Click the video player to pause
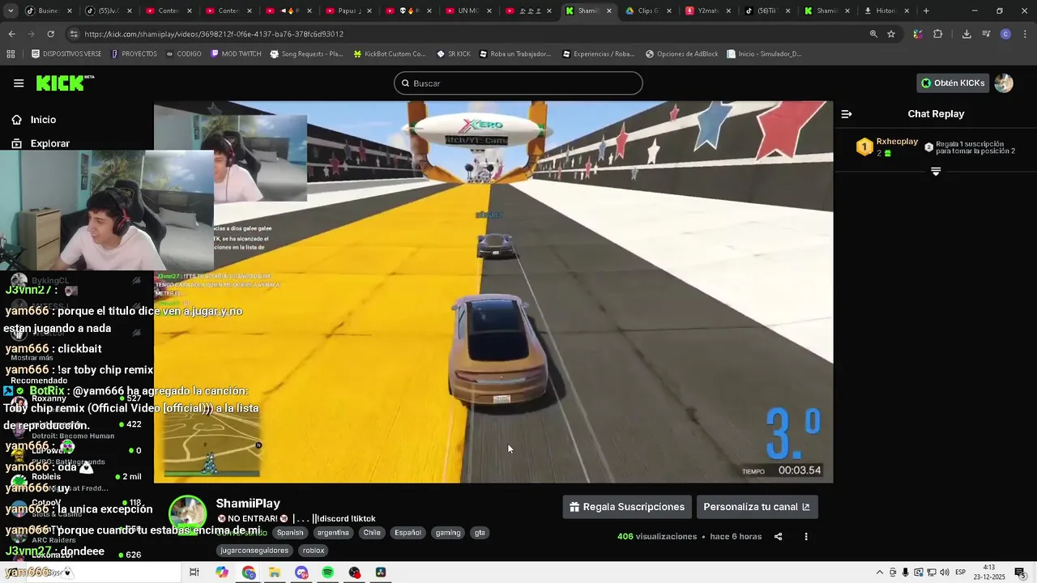 493,292
